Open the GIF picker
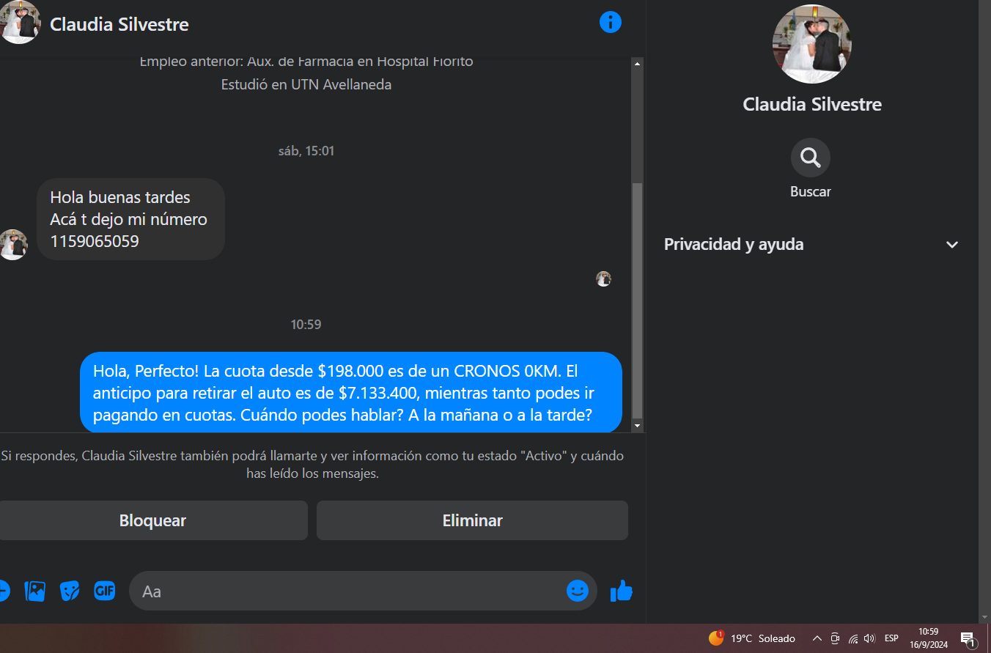Screen dimensions: 991x653 pyautogui.click(x=105, y=591)
